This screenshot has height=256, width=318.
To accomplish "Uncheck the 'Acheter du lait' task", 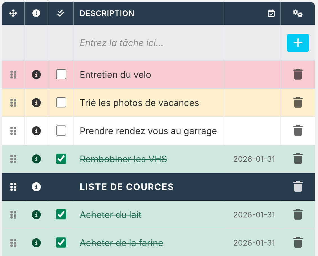I will click(61, 215).
